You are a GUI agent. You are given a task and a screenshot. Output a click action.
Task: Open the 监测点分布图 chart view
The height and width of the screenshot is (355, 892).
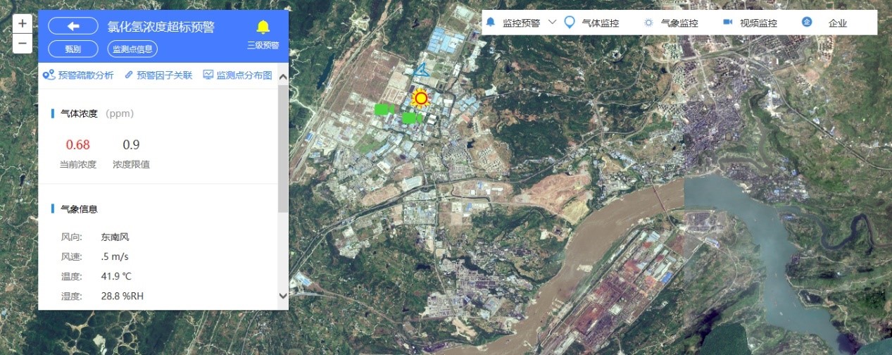click(237, 75)
